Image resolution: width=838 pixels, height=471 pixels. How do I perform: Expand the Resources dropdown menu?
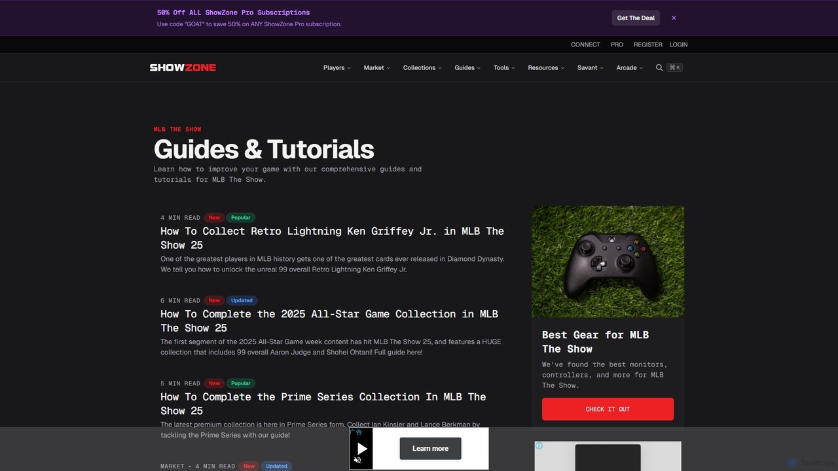546,67
